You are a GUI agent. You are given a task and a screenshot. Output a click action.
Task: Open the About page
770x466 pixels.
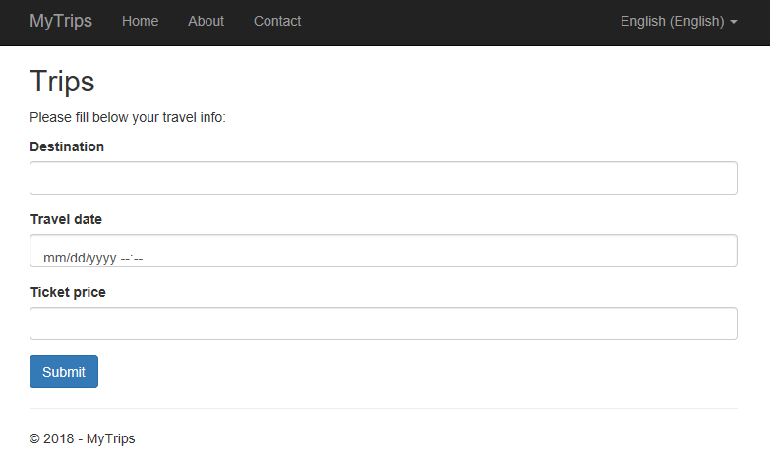click(x=206, y=21)
